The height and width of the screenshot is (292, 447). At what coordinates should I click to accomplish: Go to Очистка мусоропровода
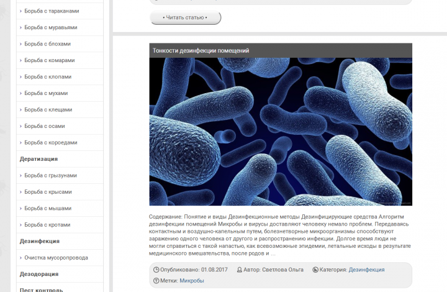56,258
